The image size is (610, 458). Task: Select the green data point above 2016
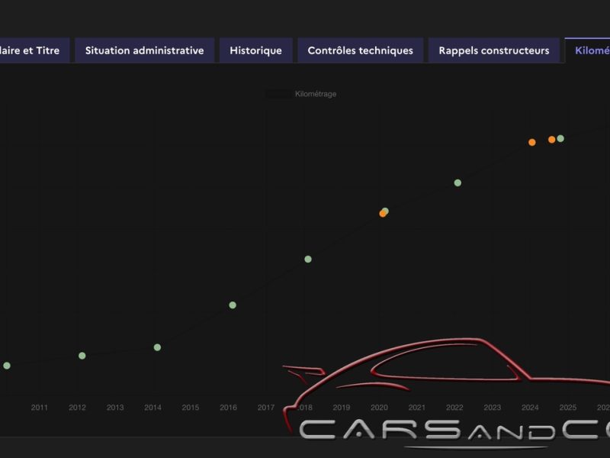coord(233,305)
